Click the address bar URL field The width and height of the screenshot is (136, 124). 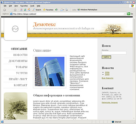click(68, 14)
